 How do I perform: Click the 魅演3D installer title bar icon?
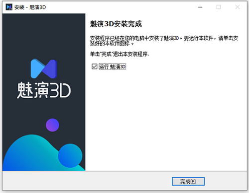pos(9,7)
